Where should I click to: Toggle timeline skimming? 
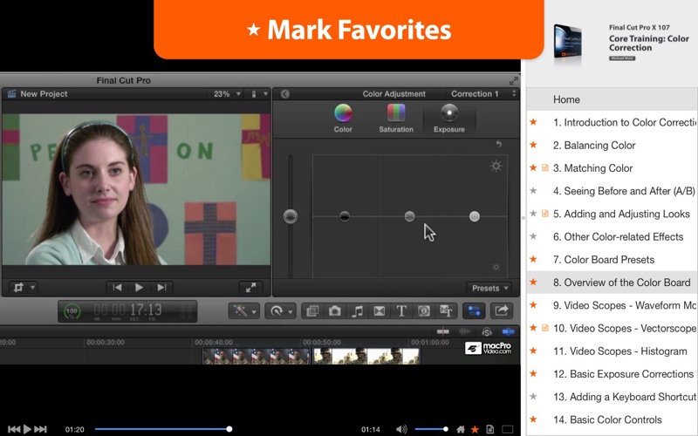coord(443,332)
